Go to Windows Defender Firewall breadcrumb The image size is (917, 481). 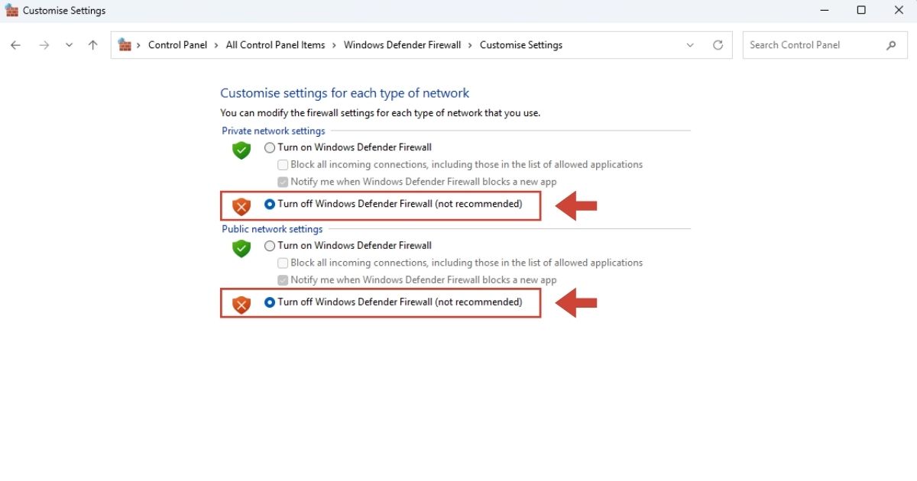pos(403,45)
